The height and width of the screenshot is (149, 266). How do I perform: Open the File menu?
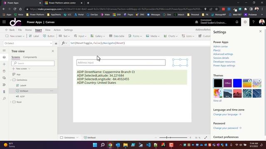(x=20, y=30)
